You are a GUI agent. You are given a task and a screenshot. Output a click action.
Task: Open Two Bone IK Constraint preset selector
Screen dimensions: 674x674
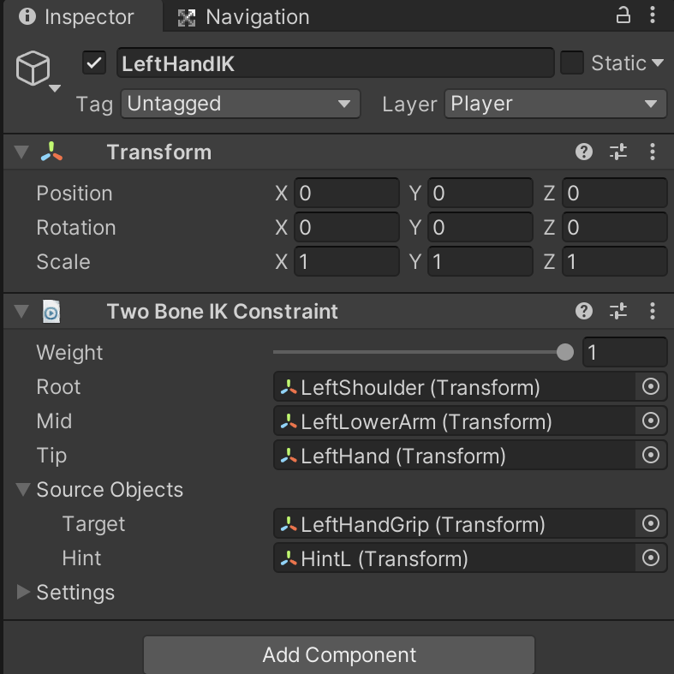618,311
